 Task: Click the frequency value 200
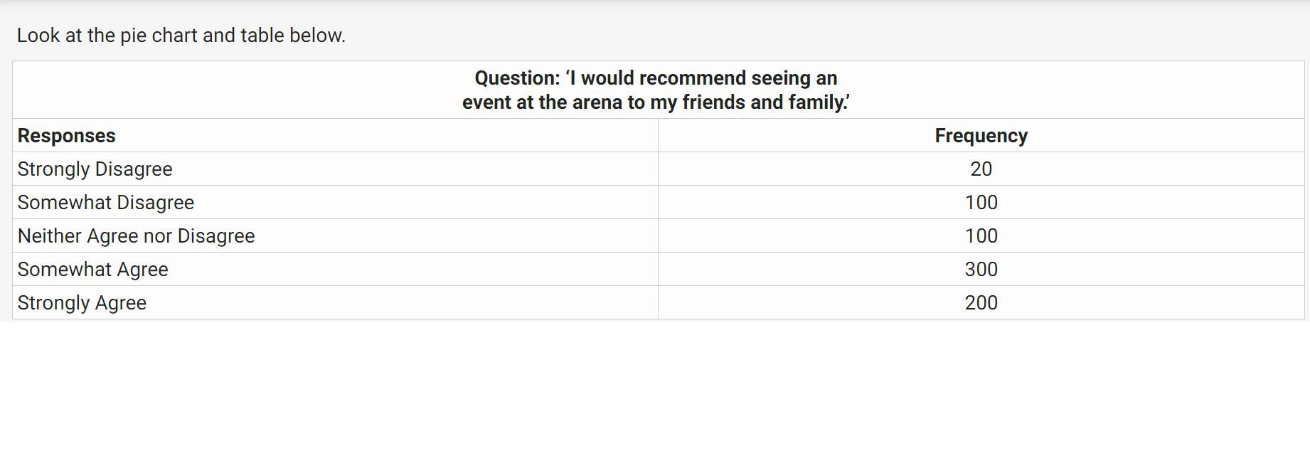pos(981,303)
